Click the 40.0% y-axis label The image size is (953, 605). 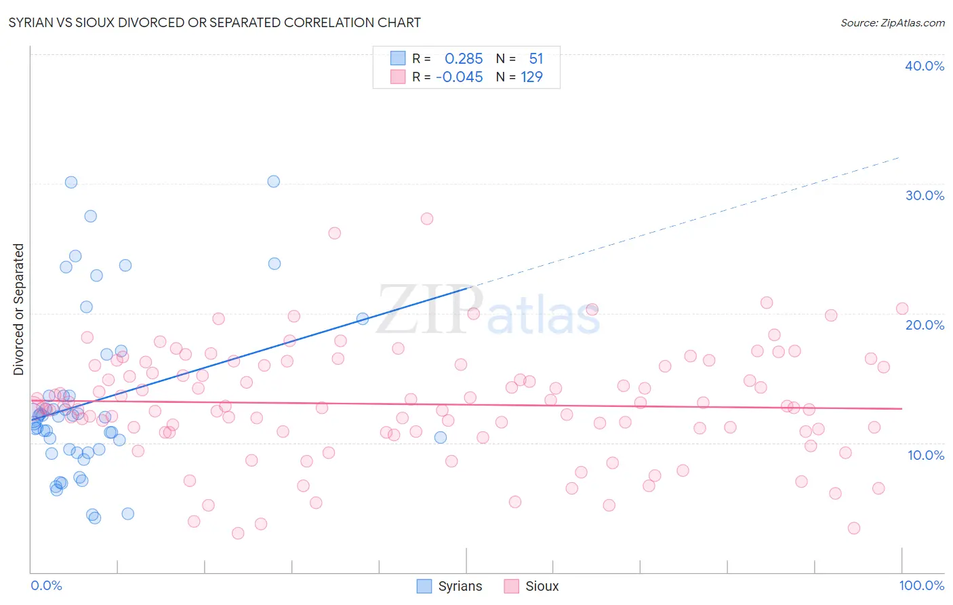pos(925,66)
